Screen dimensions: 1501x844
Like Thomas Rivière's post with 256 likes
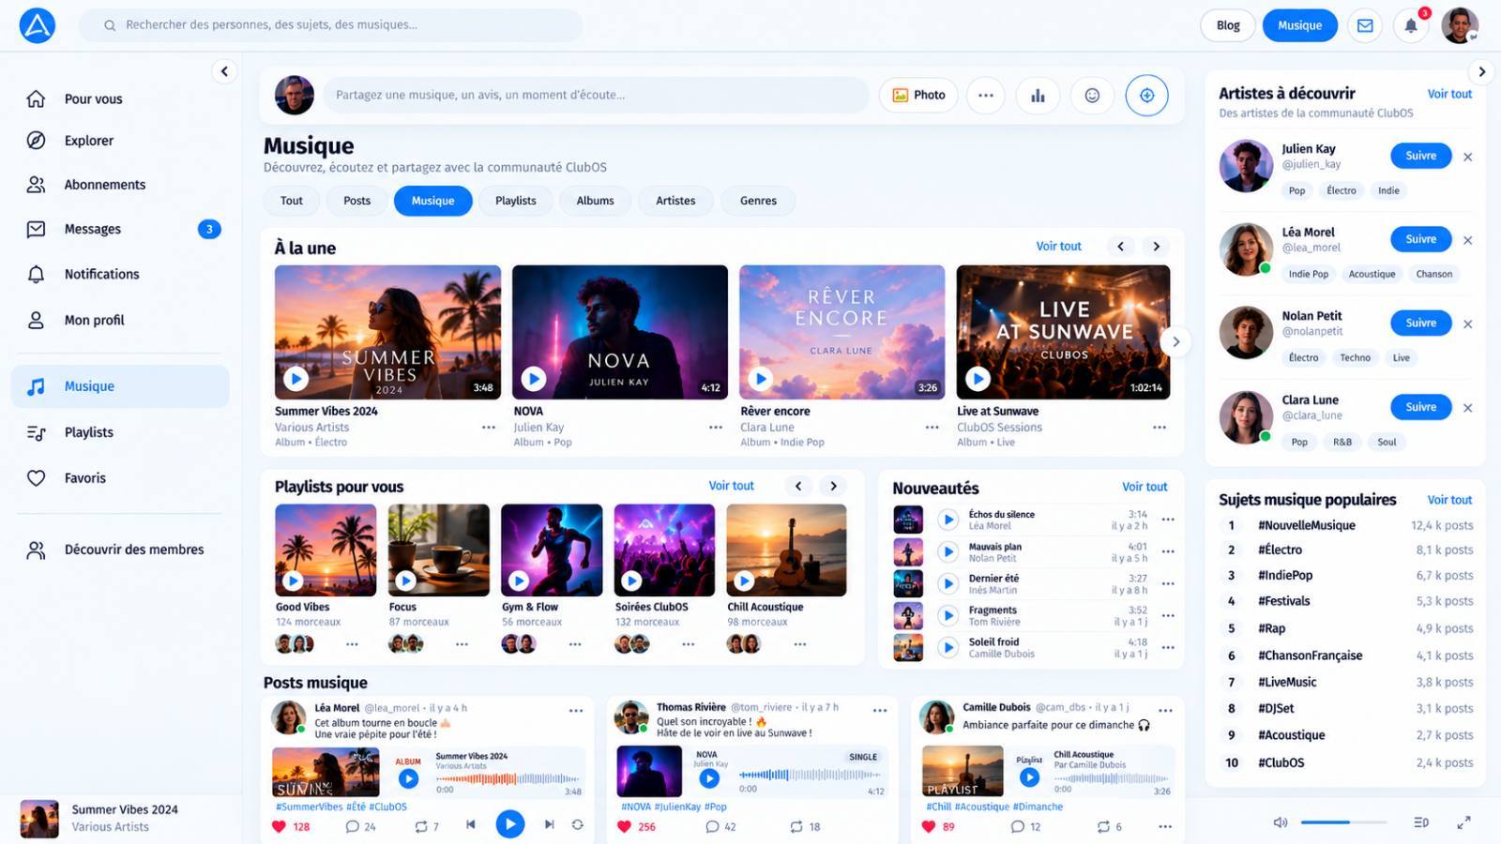[x=624, y=826]
